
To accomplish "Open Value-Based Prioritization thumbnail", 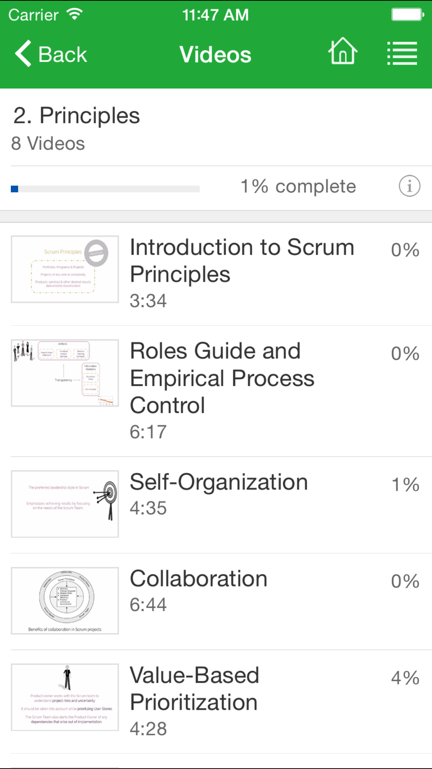I will [x=65, y=697].
